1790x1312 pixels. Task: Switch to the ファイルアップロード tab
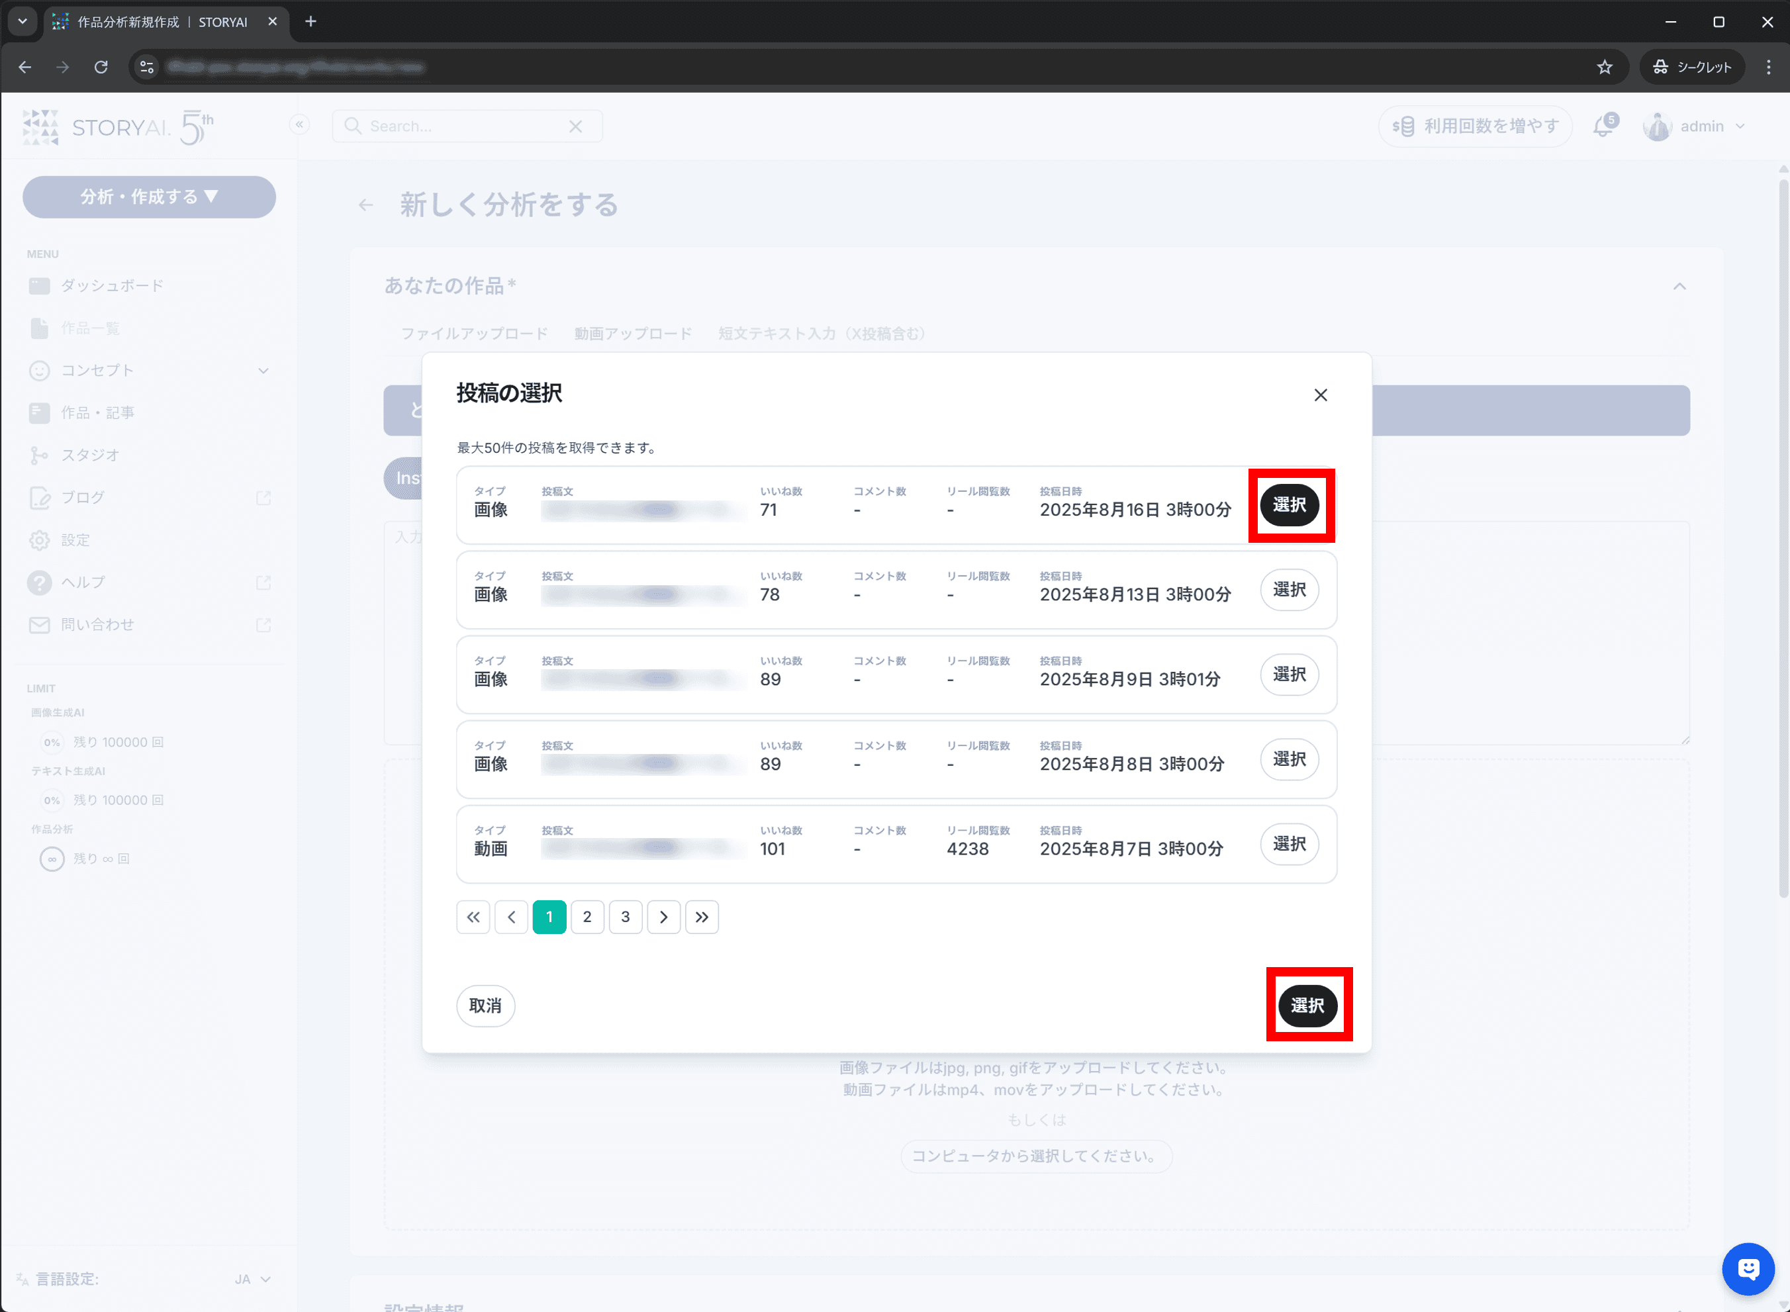pos(474,334)
